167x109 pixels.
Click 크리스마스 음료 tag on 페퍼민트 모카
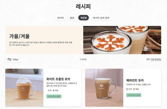pos(134,95)
